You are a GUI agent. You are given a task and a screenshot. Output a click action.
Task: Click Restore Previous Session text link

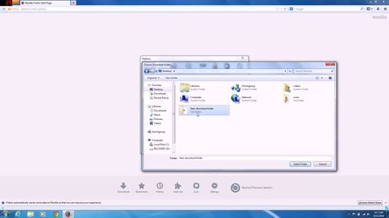(257, 188)
